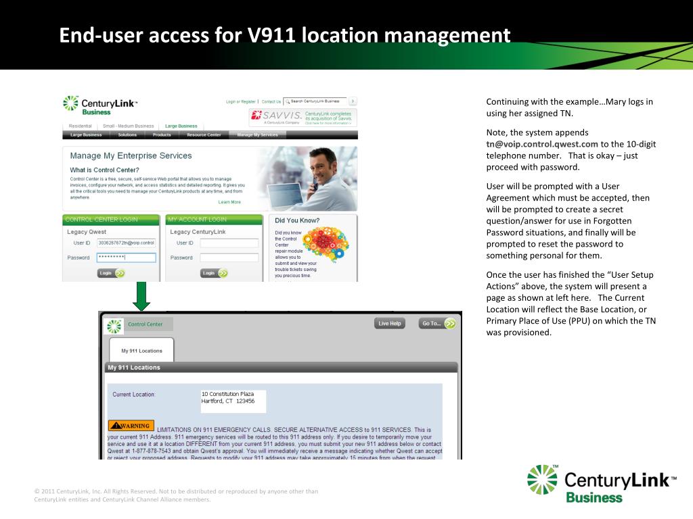Click the 'Did You Know?' heading

[297, 220]
